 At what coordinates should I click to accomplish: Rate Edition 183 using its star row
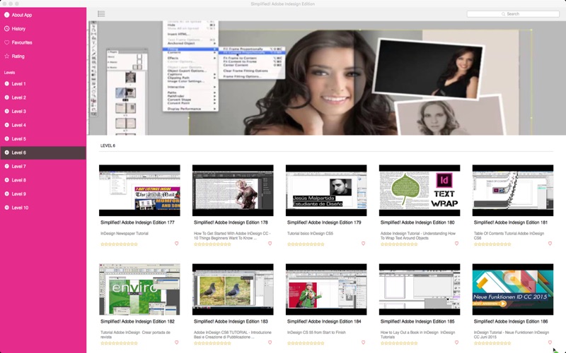click(212, 343)
